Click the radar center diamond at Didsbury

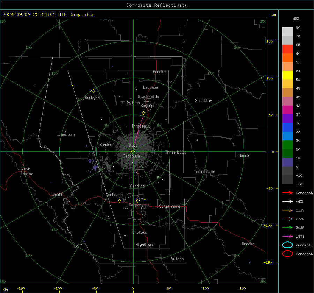pos(133,152)
